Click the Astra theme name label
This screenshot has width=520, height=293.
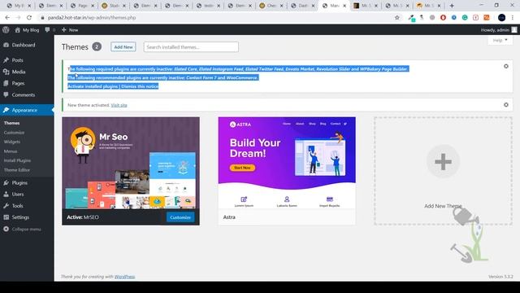[x=229, y=217]
